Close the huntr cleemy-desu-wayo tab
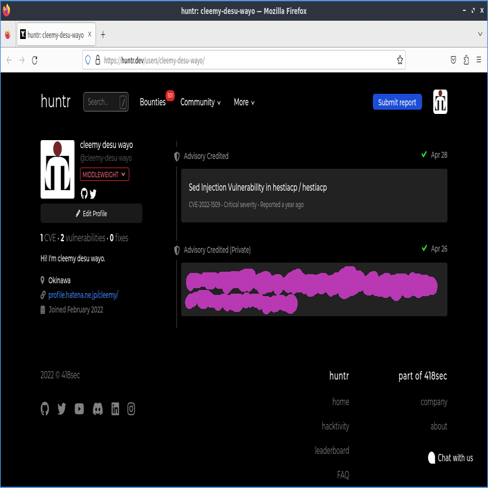 (90, 34)
